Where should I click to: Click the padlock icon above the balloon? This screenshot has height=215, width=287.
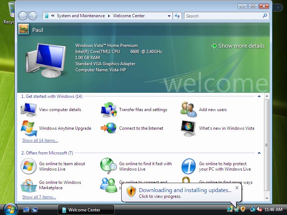186,180
